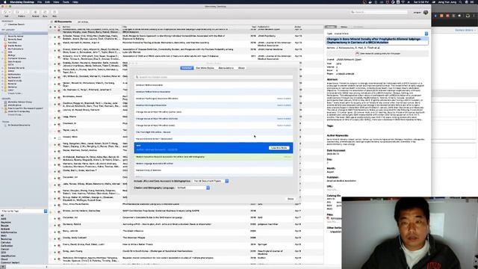The height and width of the screenshot is (269, 478).
Task: Open the Apple menu
Action: coord(4,1)
